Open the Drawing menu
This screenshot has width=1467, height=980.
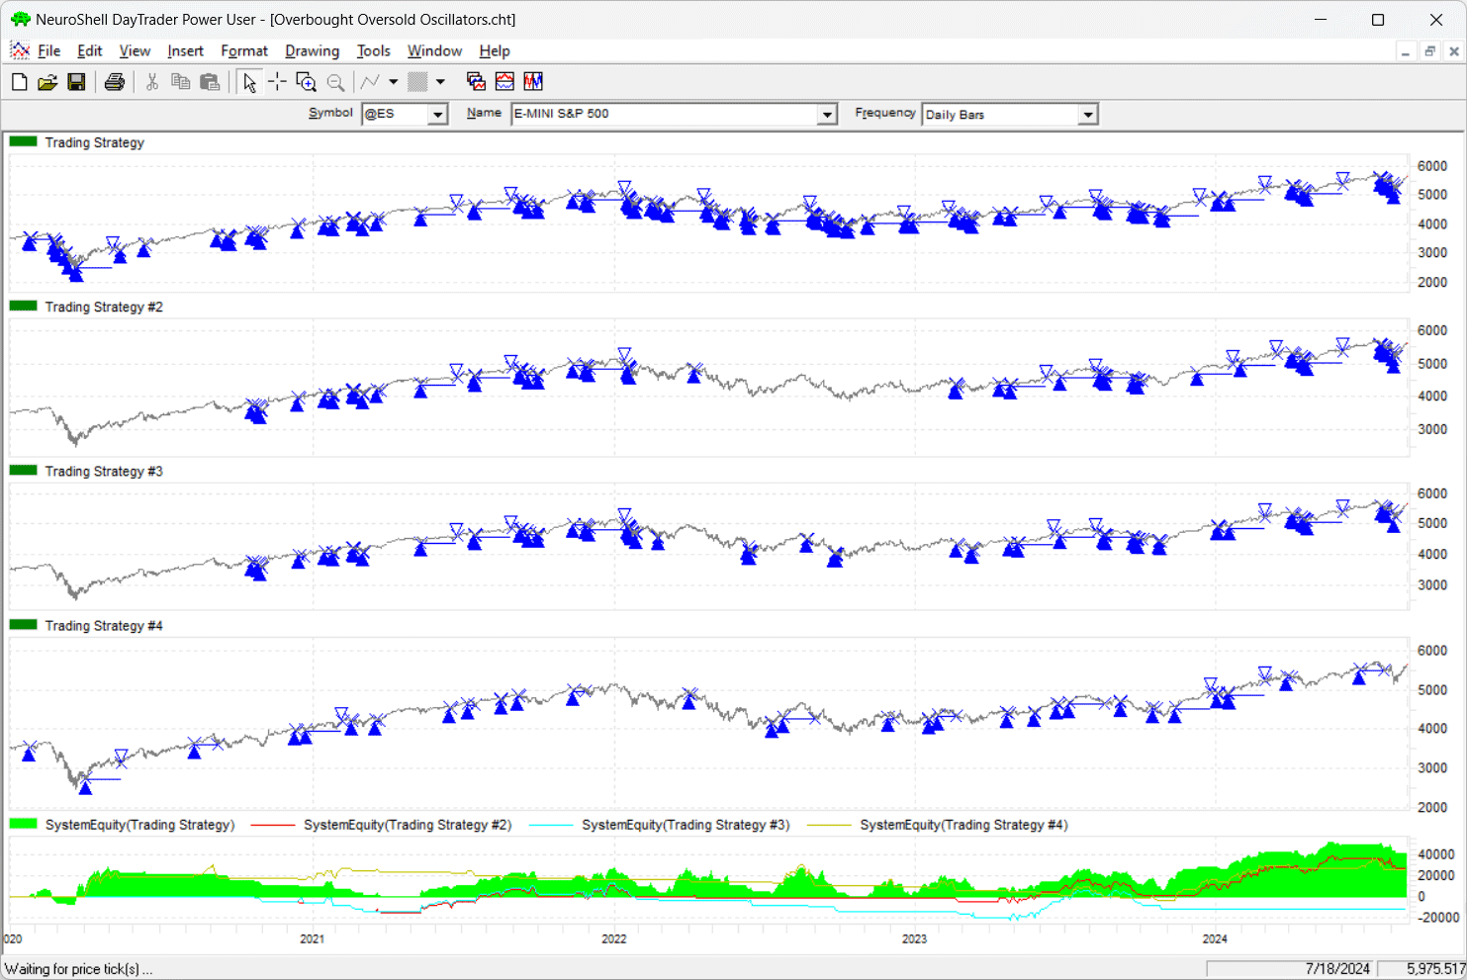click(312, 51)
